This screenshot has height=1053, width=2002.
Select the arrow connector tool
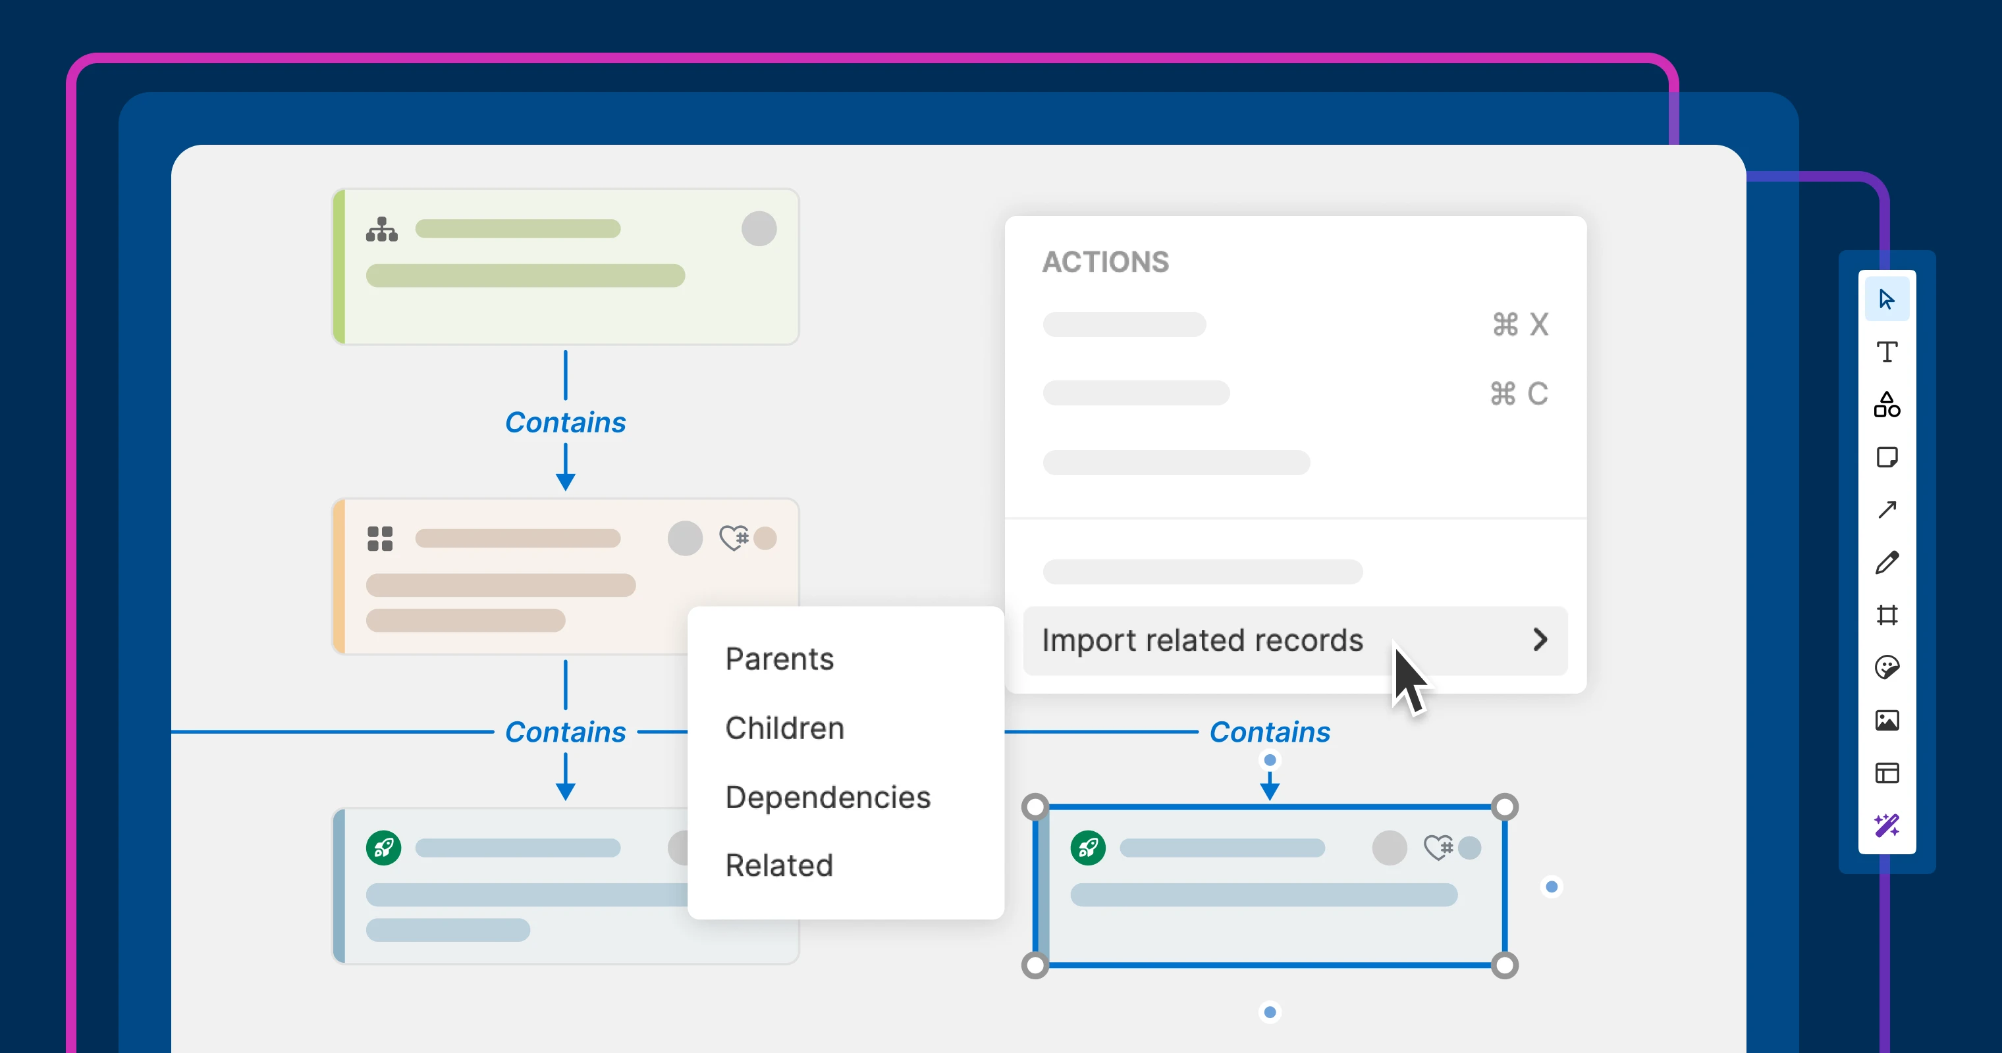pyautogui.click(x=1886, y=509)
